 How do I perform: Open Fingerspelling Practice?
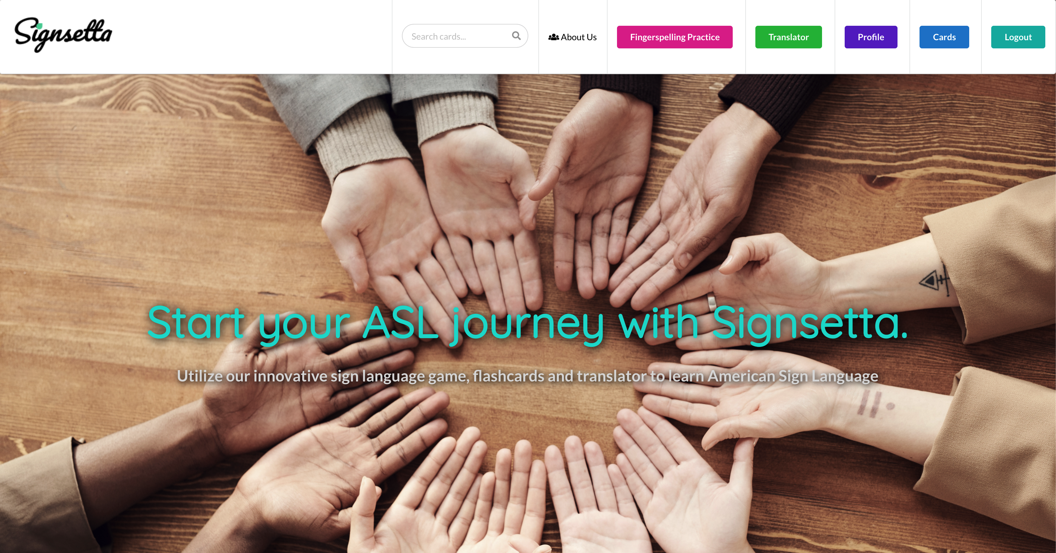tap(675, 37)
